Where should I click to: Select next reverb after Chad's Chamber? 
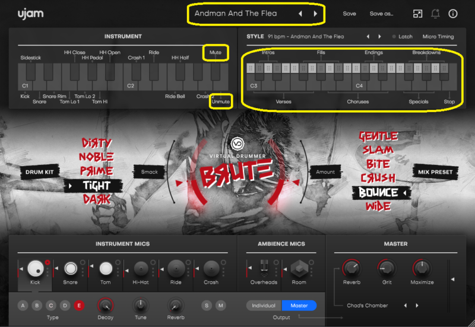click(417, 306)
